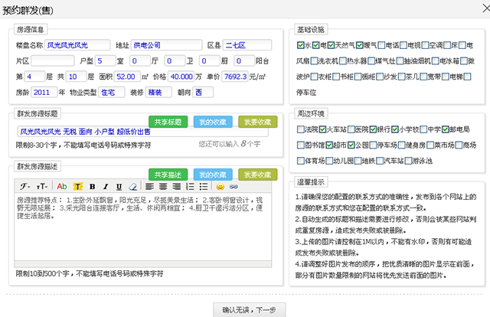490x317 pixels.
Task: Click 我的收藏 button beside 共享标题
Action: pos(213,122)
